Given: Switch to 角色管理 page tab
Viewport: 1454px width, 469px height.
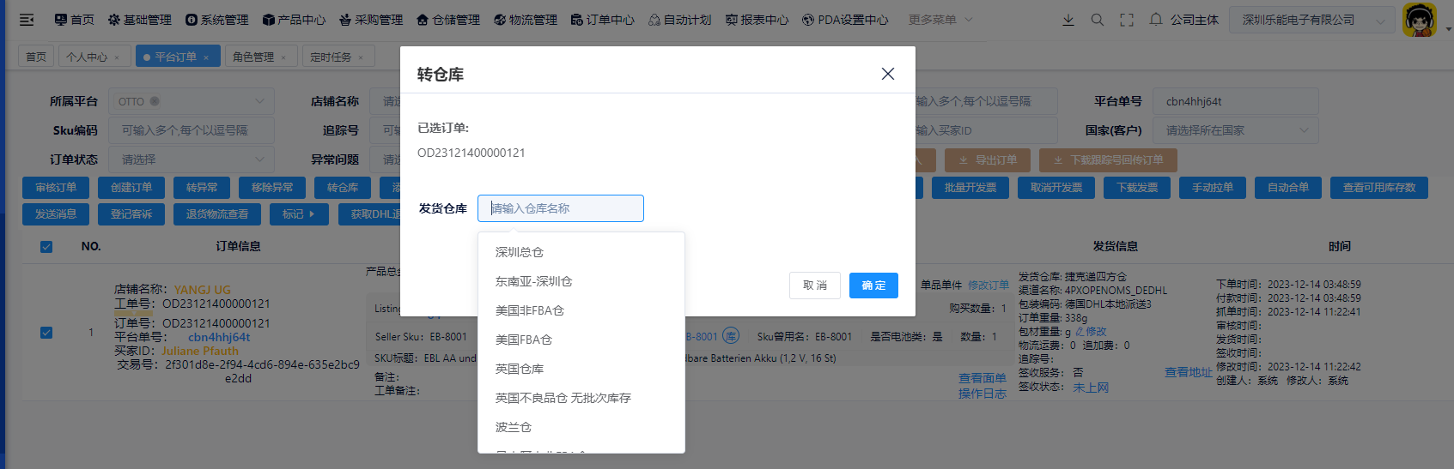Looking at the screenshot, I should click(261, 57).
